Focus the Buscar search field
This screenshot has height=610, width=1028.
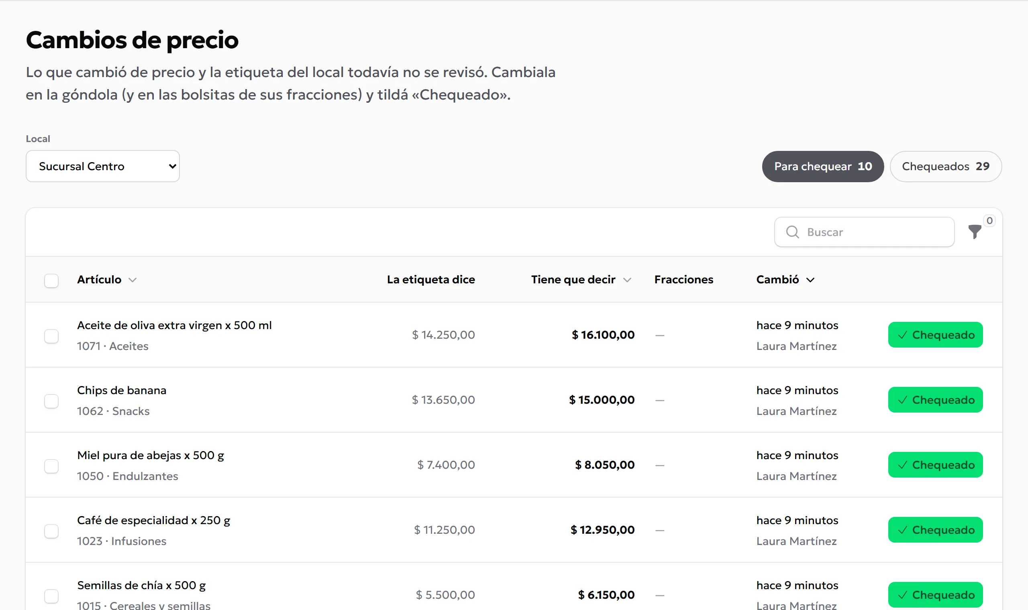(x=864, y=232)
